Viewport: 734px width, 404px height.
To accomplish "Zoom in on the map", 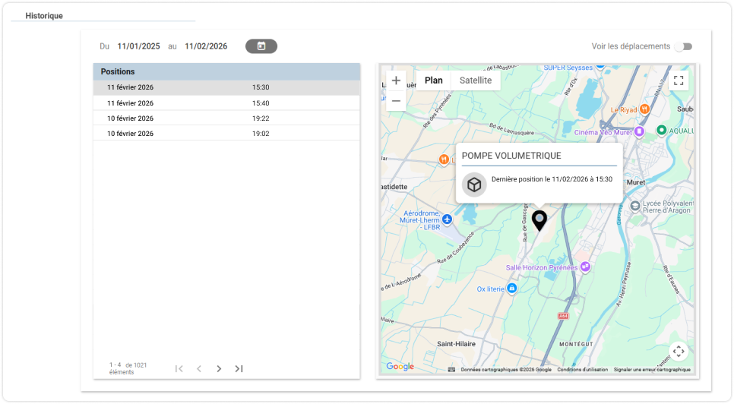I will tap(396, 80).
